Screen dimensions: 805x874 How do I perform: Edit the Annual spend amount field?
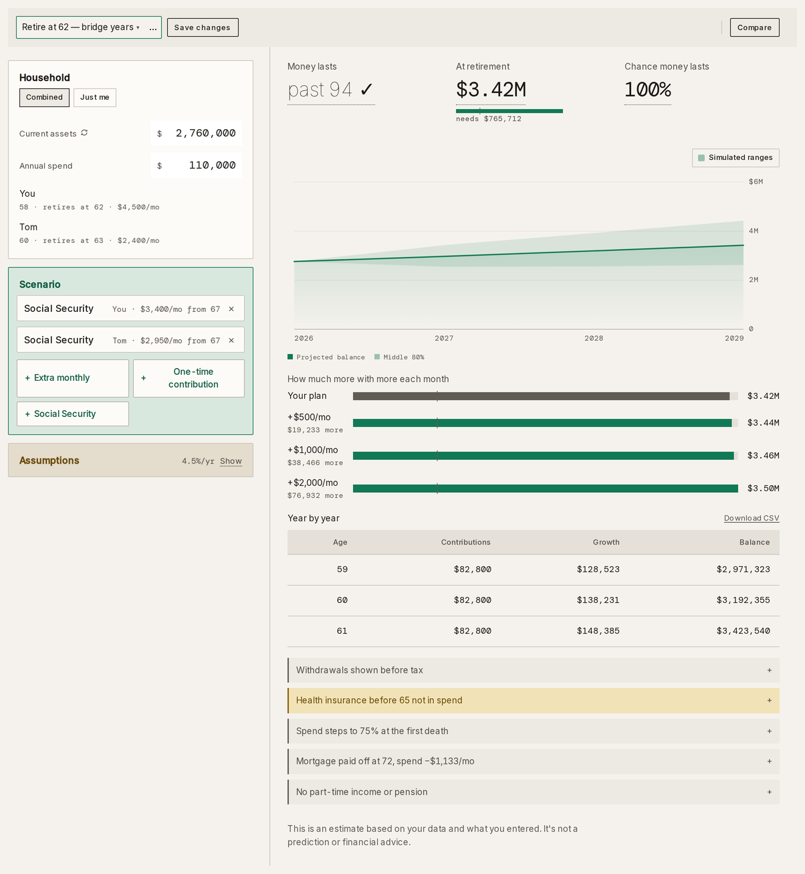[x=197, y=165]
